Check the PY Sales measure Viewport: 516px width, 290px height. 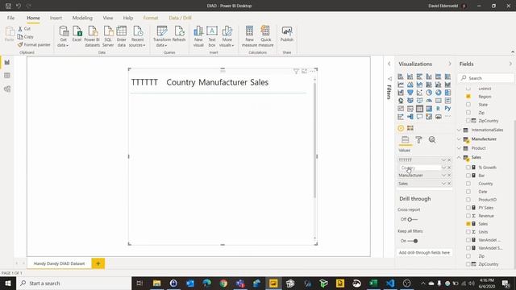pos(468,208)
